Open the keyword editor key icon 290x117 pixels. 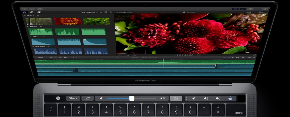pyautogui.click(x=32, y=9)
